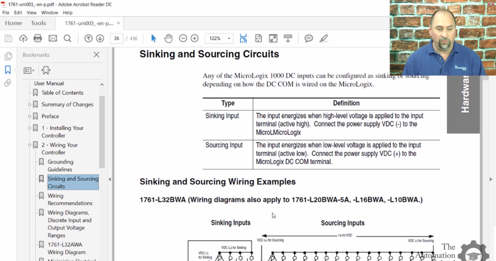
Task: Go to Grounding Guidelines bookmark
Action: pyautogui.click(x=60, y=165)
